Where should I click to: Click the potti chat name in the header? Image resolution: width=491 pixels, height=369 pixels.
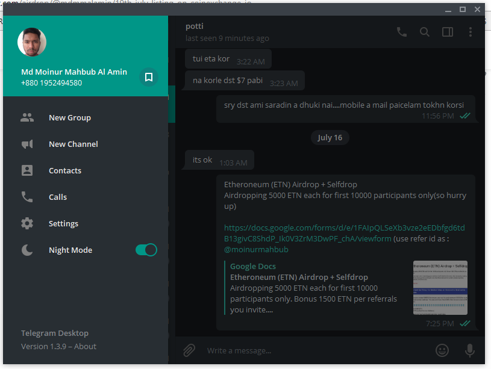click(x=195, y=26)
